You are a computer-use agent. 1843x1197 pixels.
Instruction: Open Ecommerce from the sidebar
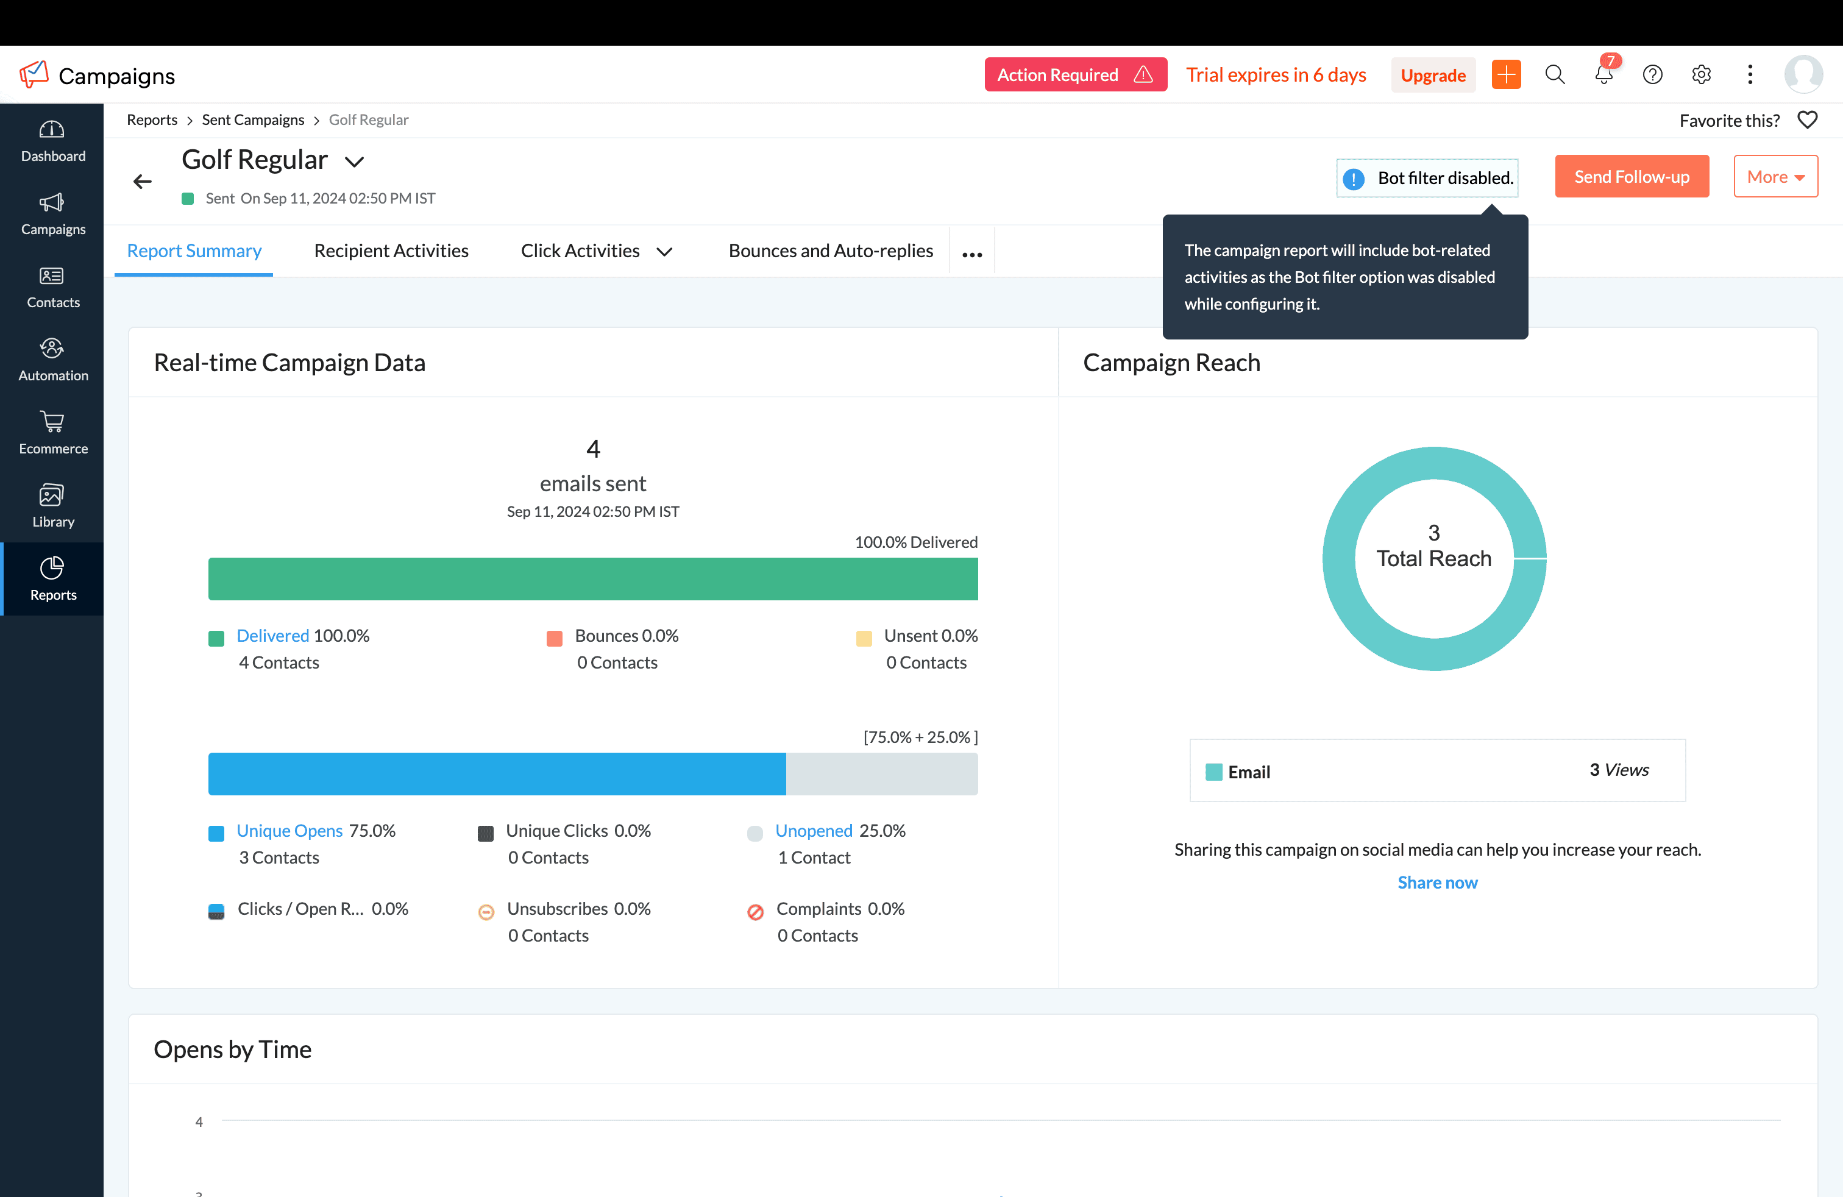click(x=52, y=433)
